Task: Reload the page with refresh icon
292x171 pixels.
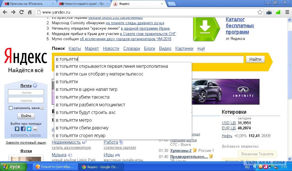Action: 22,12
